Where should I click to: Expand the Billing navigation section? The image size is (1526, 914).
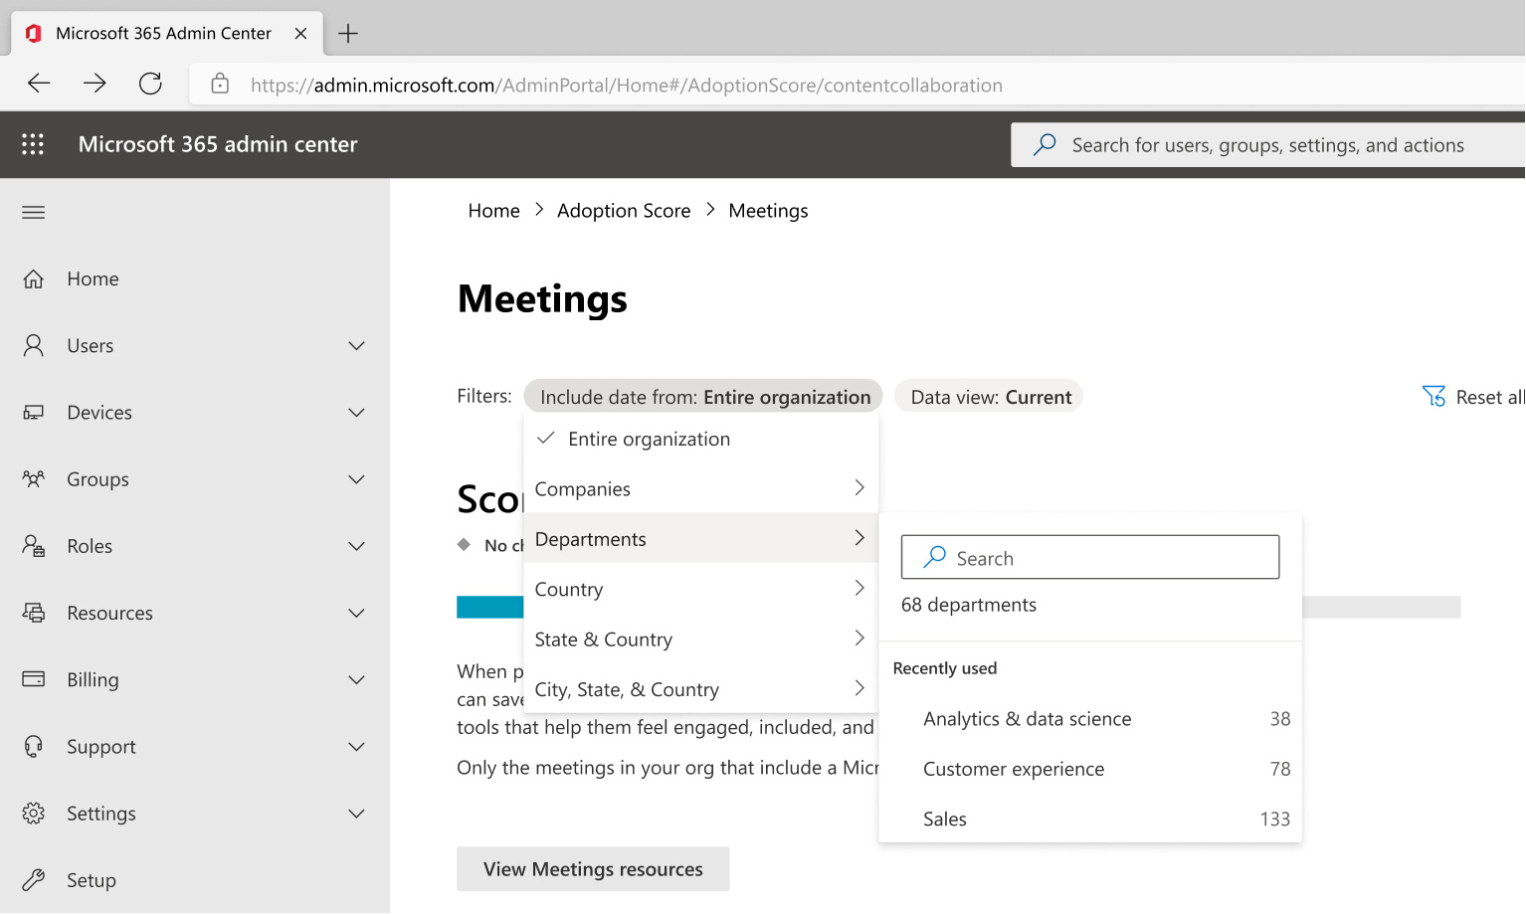[x=356, y=679]
